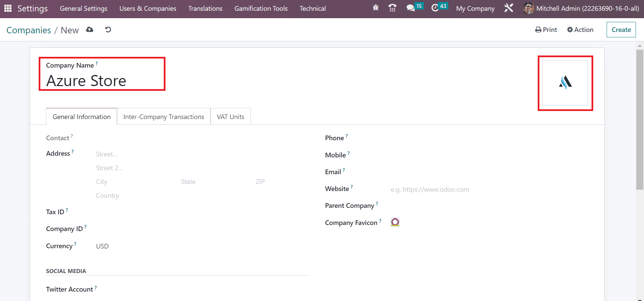
Task: Open Translations menu
Action: click(205, 8)
